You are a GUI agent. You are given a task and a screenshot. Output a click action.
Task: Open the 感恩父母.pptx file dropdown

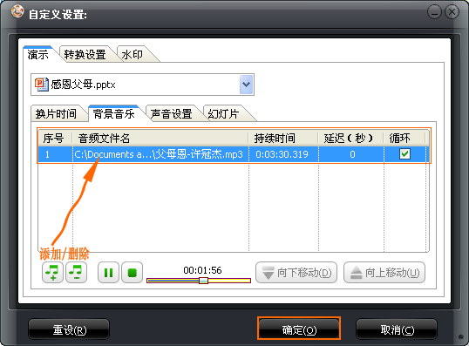[246, 85]
